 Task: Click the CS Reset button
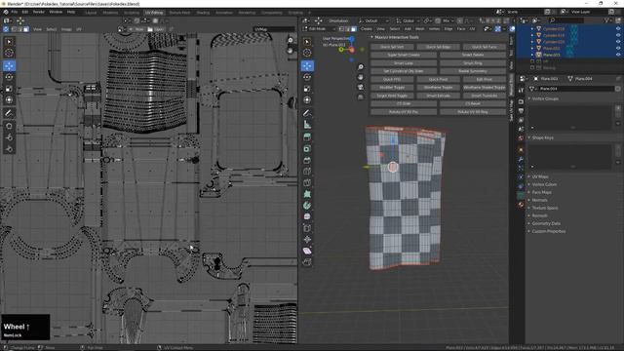coord(473,104)
